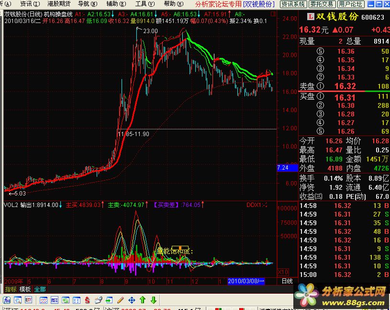The height and width of the screenshot is (310, 390).
Task: Click the wavy indicator lines chart icon
Action: tap(44, 300)
